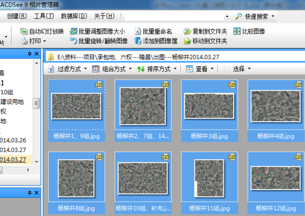Click the quick search magnifier icon

pyautogui.click(x=239, y=16)
